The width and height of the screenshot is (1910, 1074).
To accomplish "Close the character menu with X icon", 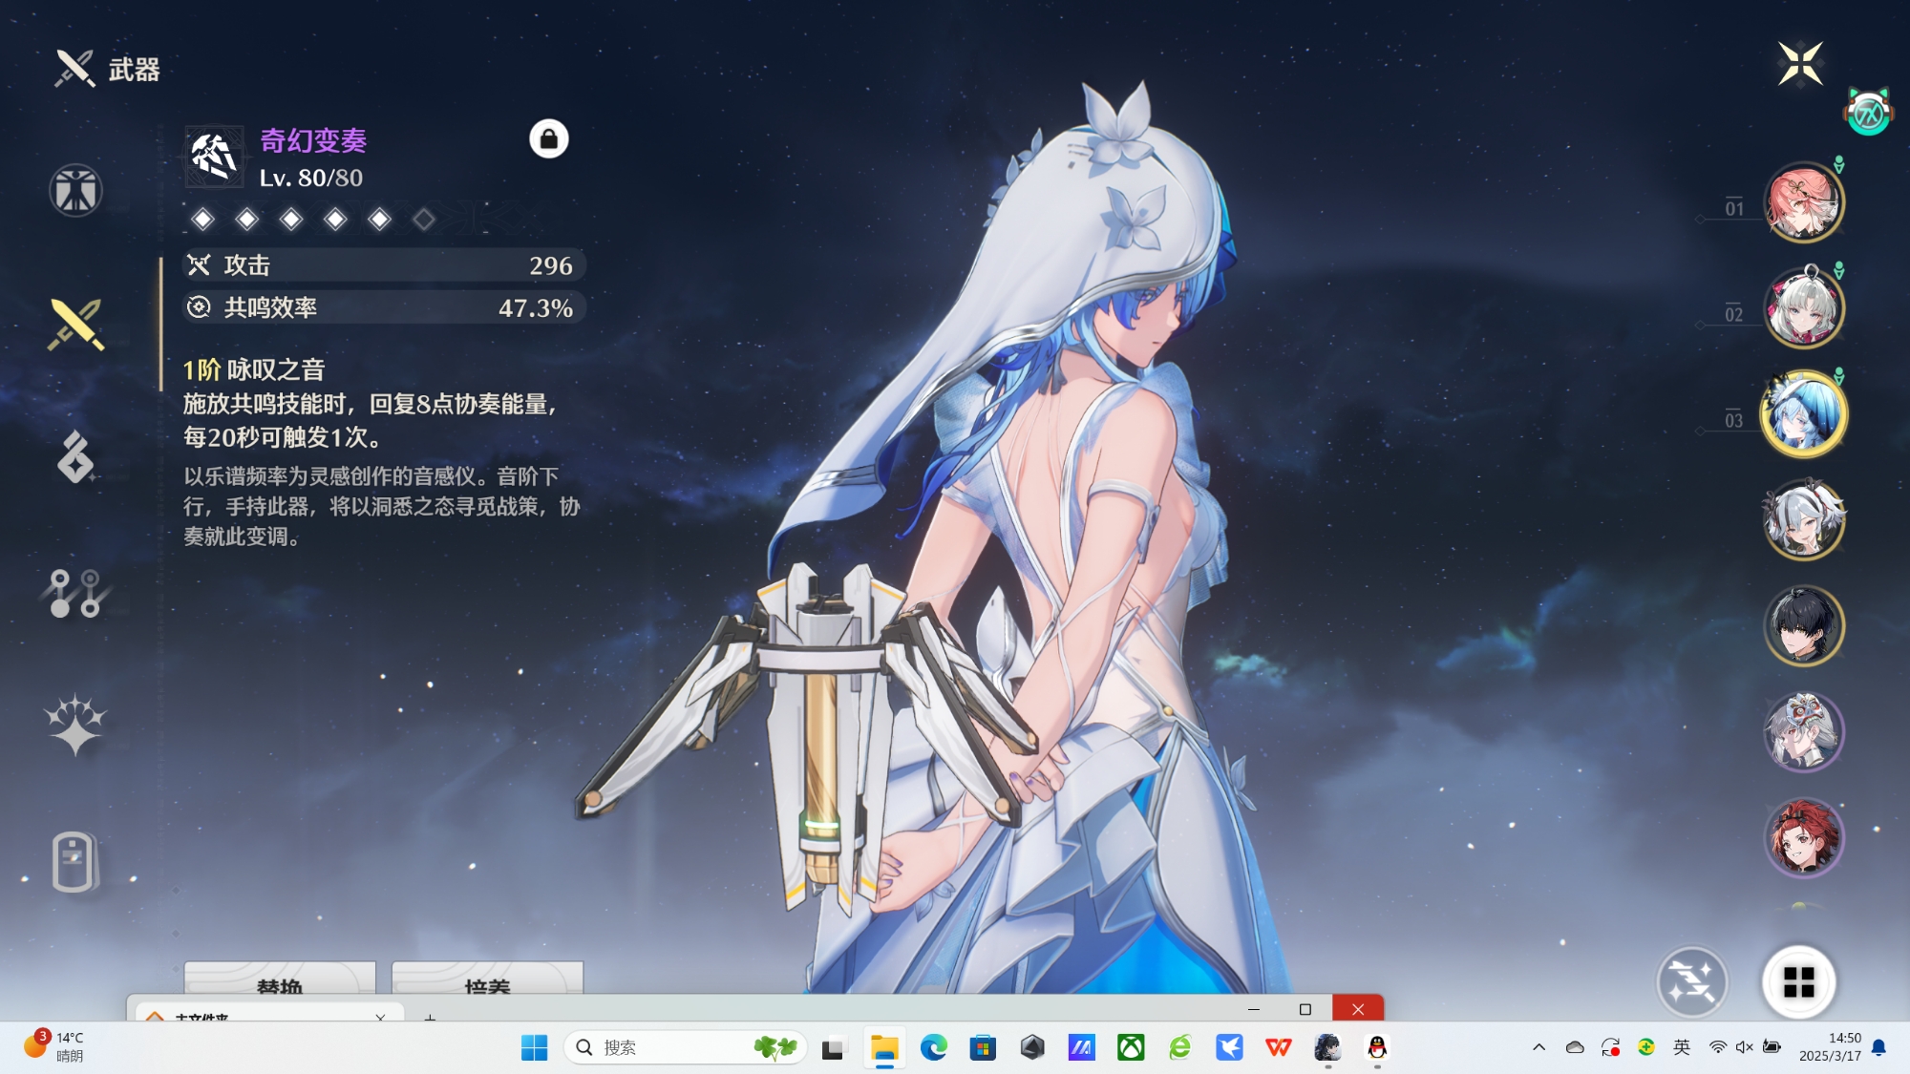I will point(1800,64).
